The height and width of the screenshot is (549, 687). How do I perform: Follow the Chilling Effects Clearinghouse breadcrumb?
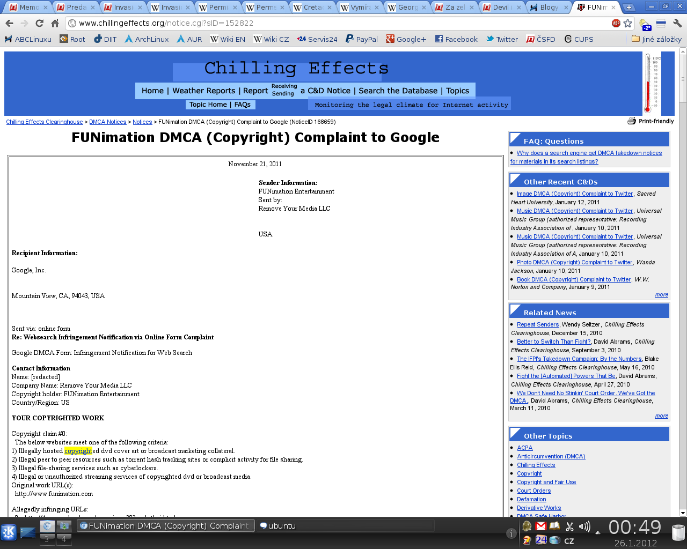[x=45, y=122]
